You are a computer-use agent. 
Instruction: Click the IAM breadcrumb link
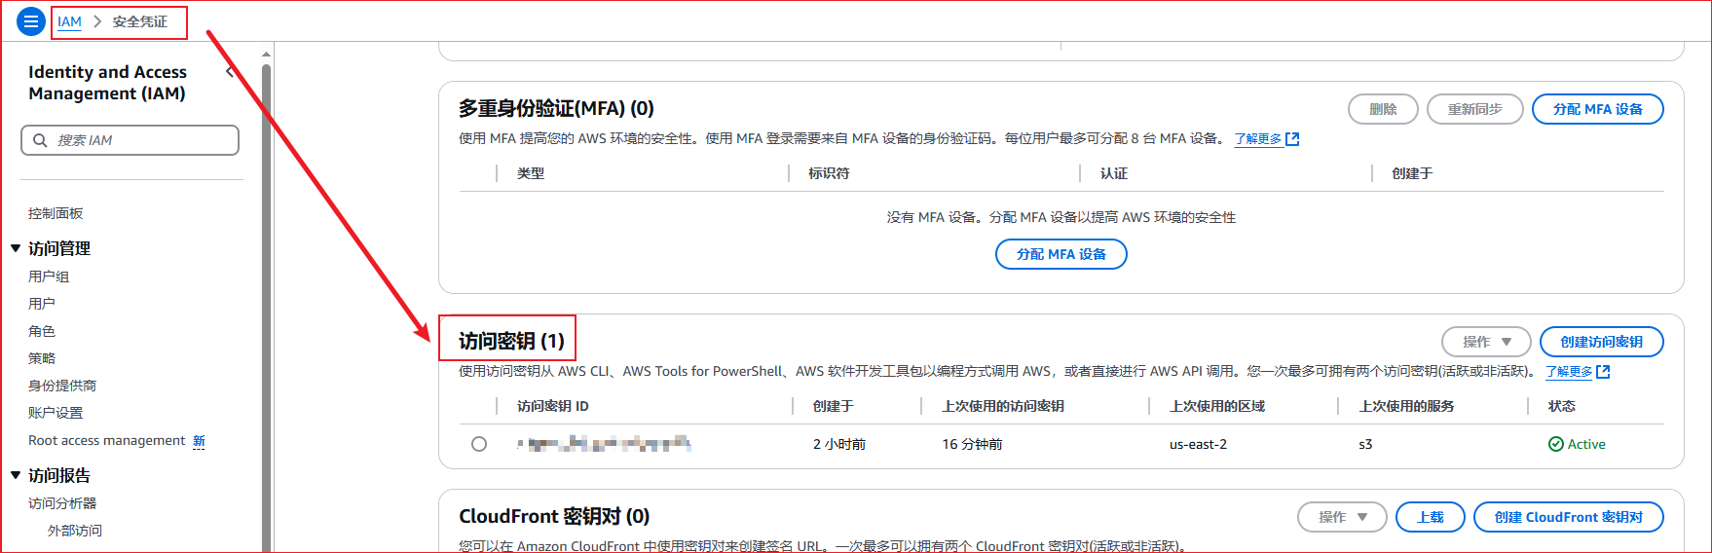coord(69,21)
